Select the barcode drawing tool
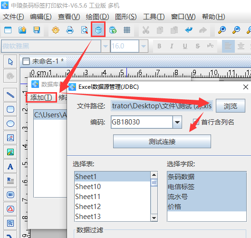Screen dimensions: 251x238 pos(10,195)
